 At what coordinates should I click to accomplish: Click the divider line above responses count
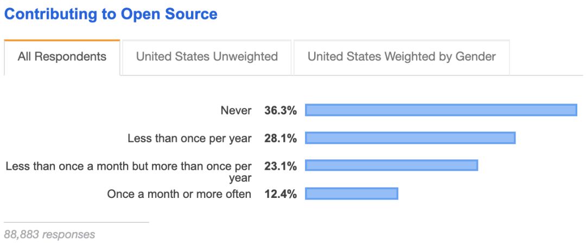pyautogui.click(x=77, y=222)
